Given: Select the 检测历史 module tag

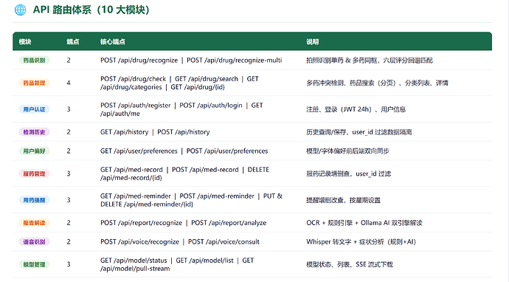Looking at the screenshot, I should pyautogui.click(x=34, y=132).
